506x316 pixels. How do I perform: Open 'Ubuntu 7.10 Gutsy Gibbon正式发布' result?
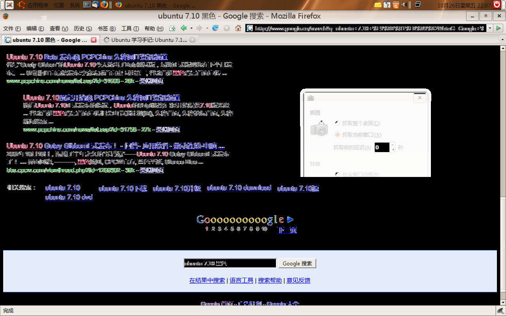(115, 146)
